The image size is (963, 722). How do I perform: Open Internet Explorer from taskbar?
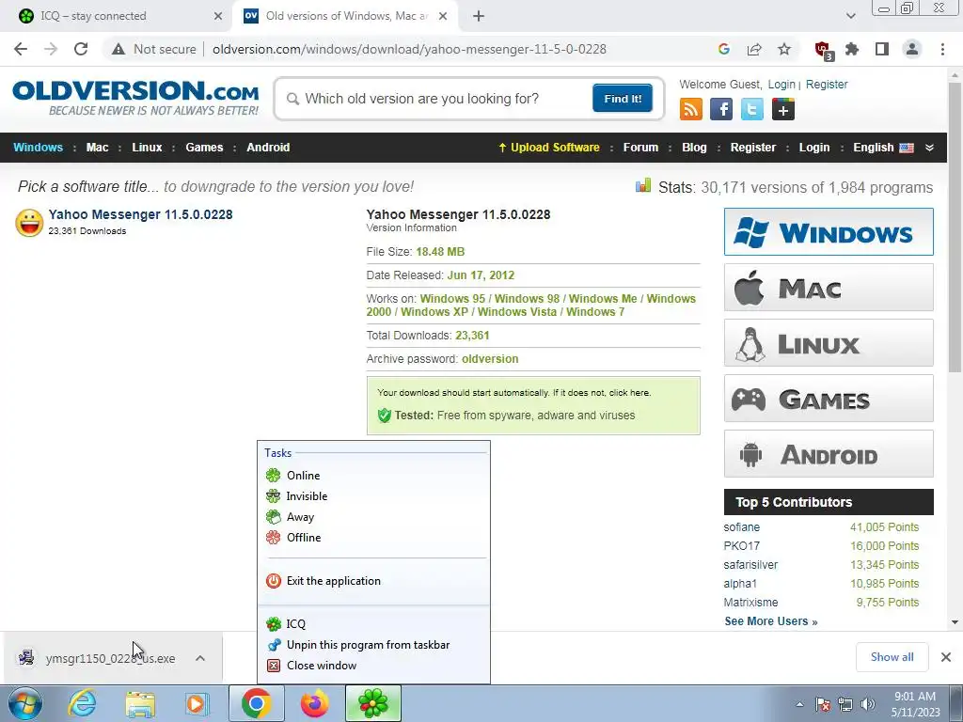pyautogui.click(x=81, y=703)
